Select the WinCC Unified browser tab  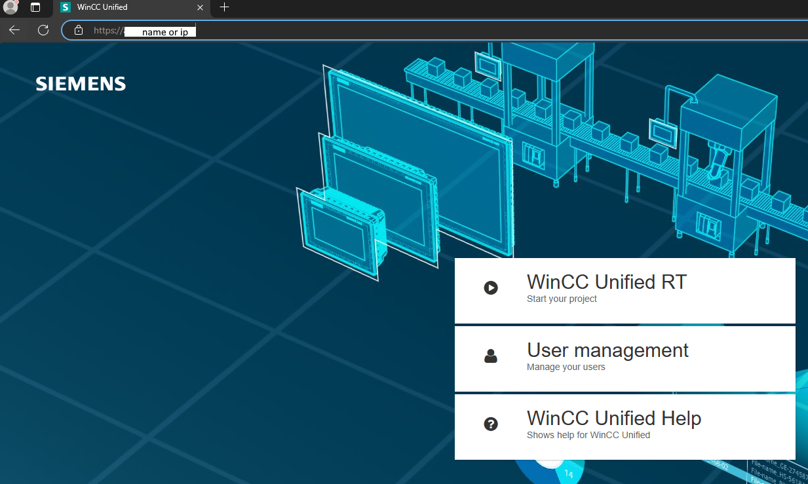click(x=131, y=8)
